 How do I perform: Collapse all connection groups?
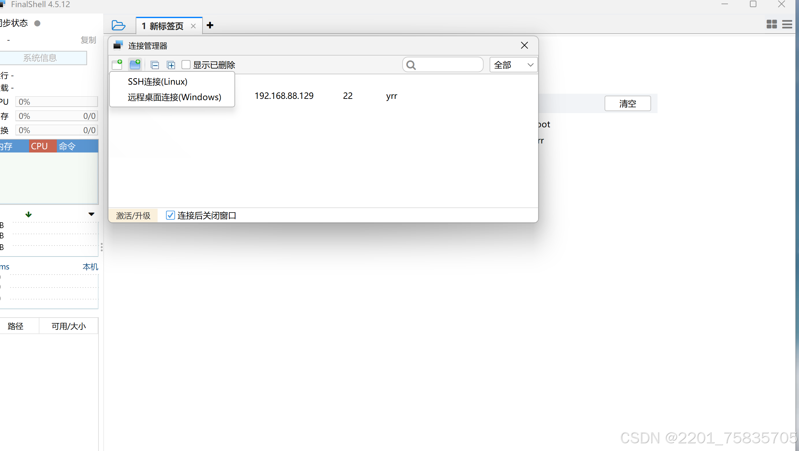[155, 65]
